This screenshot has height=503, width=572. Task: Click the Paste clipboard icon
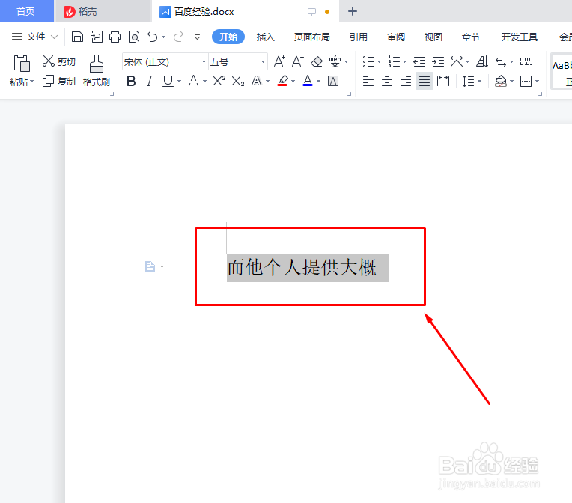click(x=22, y=63)
